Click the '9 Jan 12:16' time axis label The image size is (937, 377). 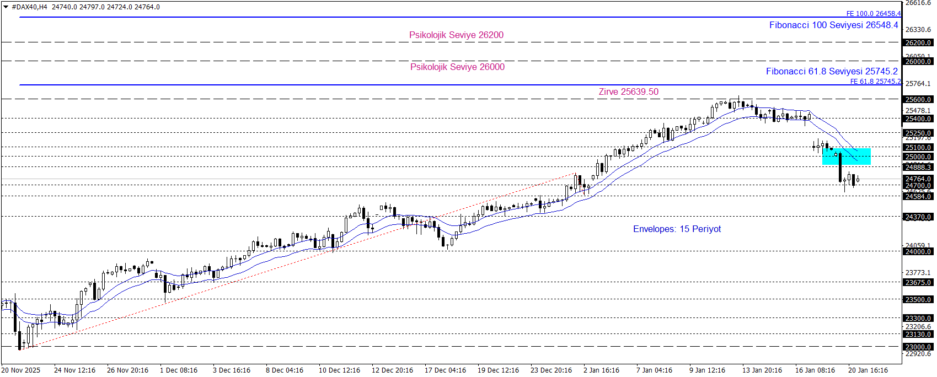click(707, 370)
